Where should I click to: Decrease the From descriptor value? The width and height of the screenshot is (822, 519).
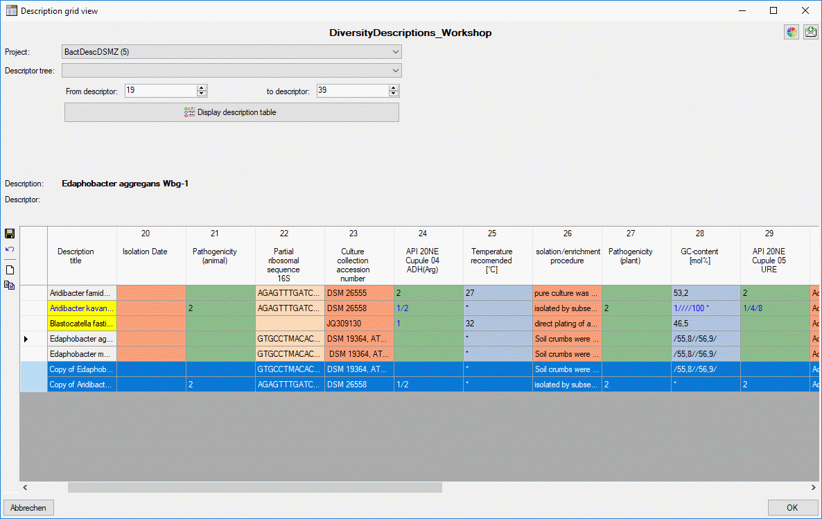(x=202, y=94)
